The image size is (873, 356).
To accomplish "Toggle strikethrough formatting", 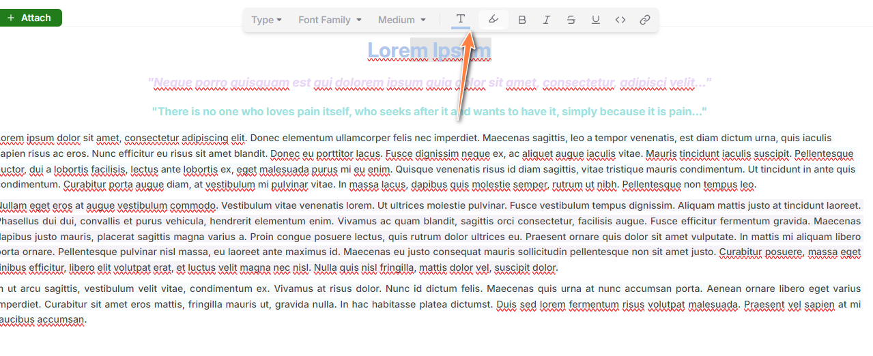I will 571,20.
